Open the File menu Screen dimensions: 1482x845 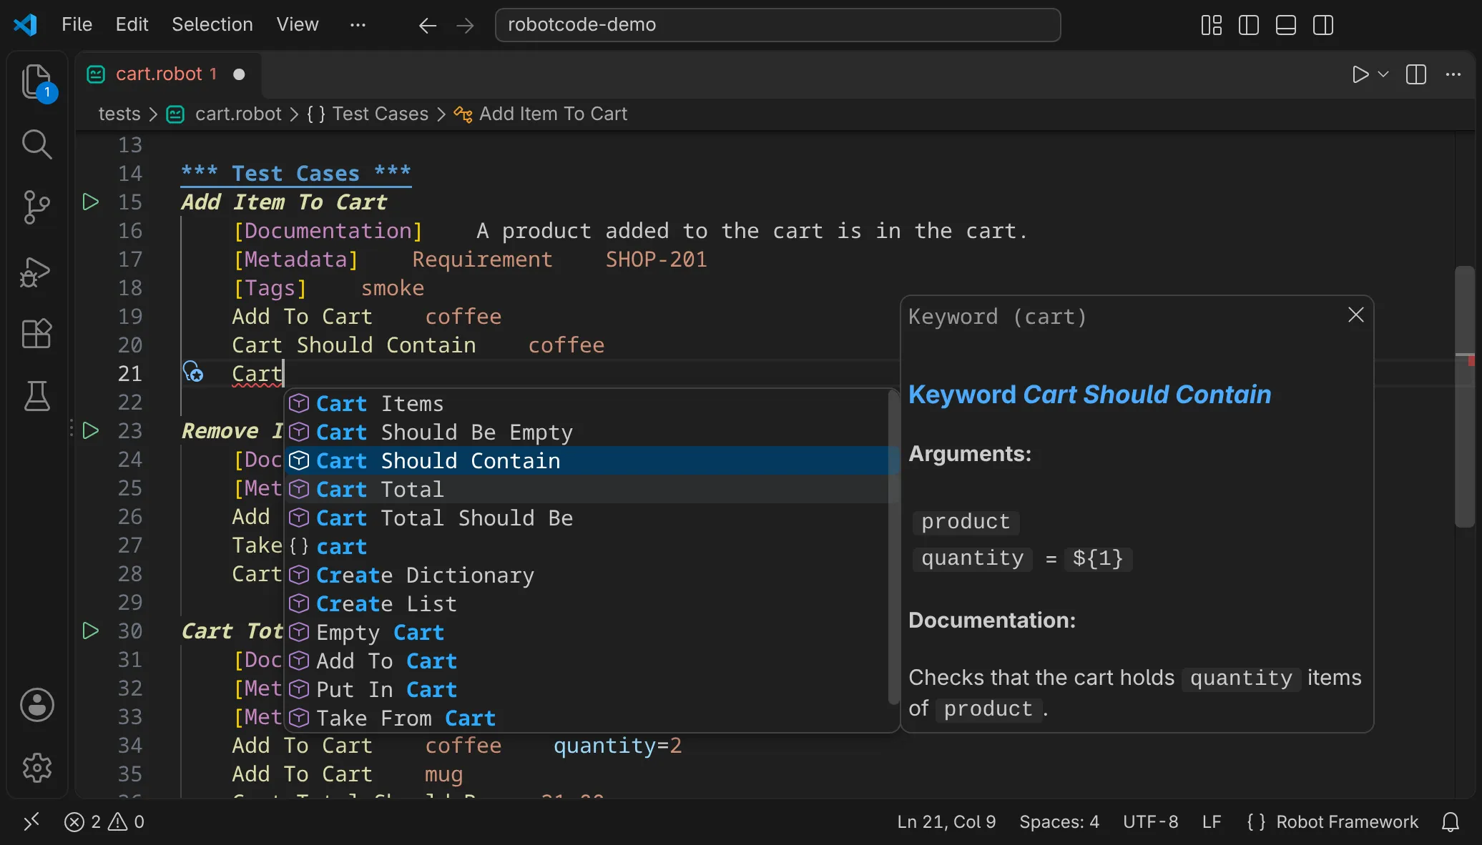[77, 24]
